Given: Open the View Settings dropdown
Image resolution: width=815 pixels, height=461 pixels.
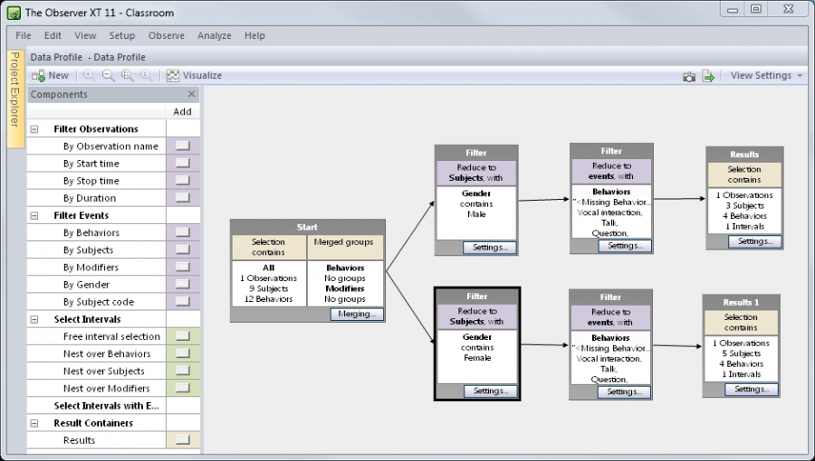Looking at the screenshot, I should [766, 76].
